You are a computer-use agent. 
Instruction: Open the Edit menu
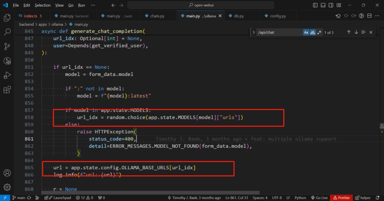coord(27,5)
